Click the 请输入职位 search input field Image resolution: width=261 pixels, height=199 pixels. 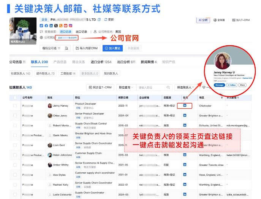154,88
